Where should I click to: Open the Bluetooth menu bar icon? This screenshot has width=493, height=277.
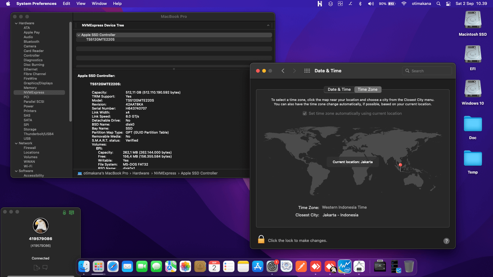pos(360,4)
